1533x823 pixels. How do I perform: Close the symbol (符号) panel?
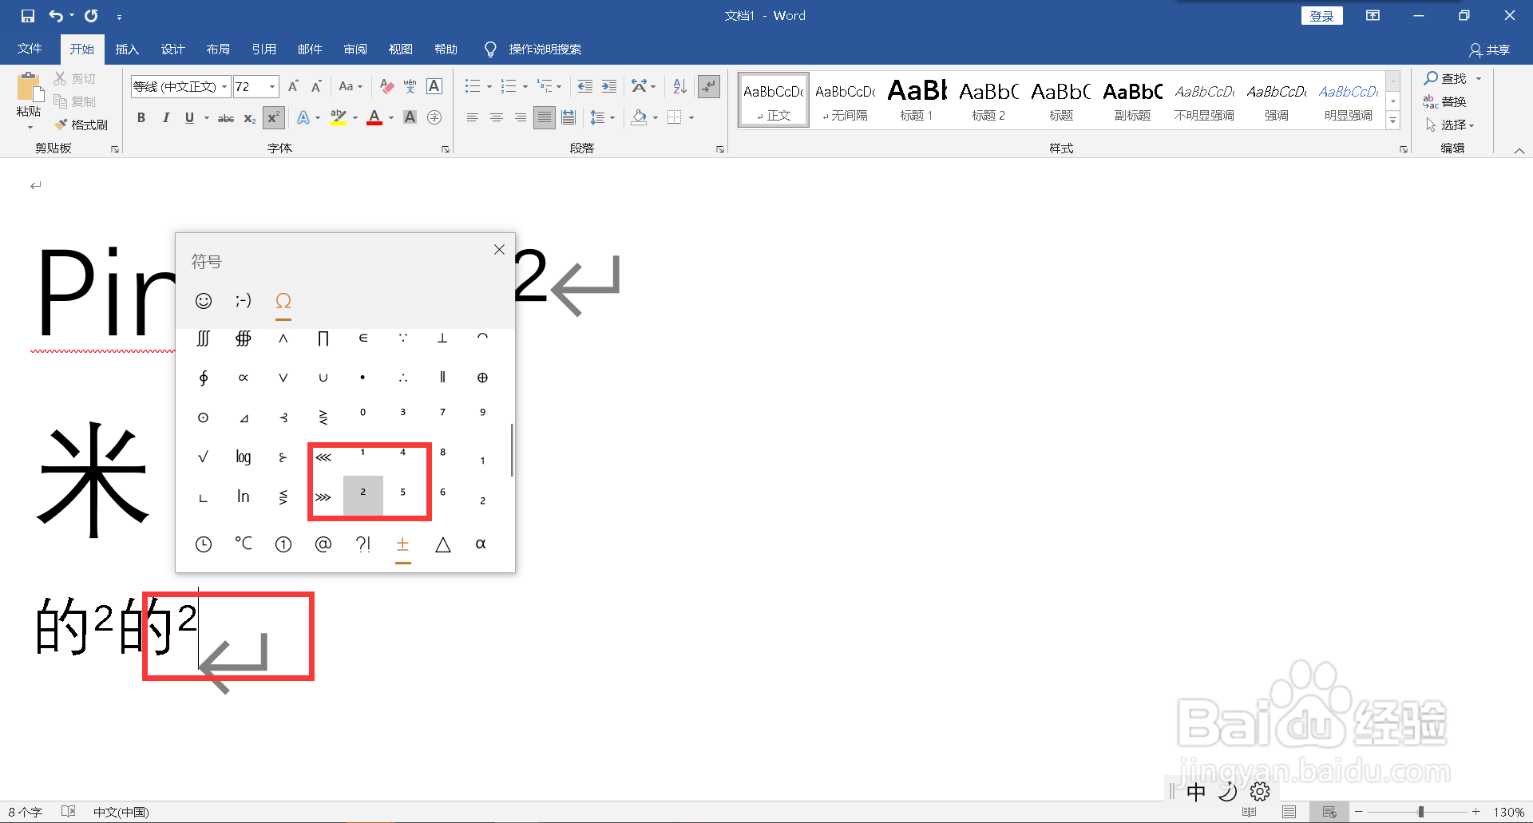(x=499, y=249)
